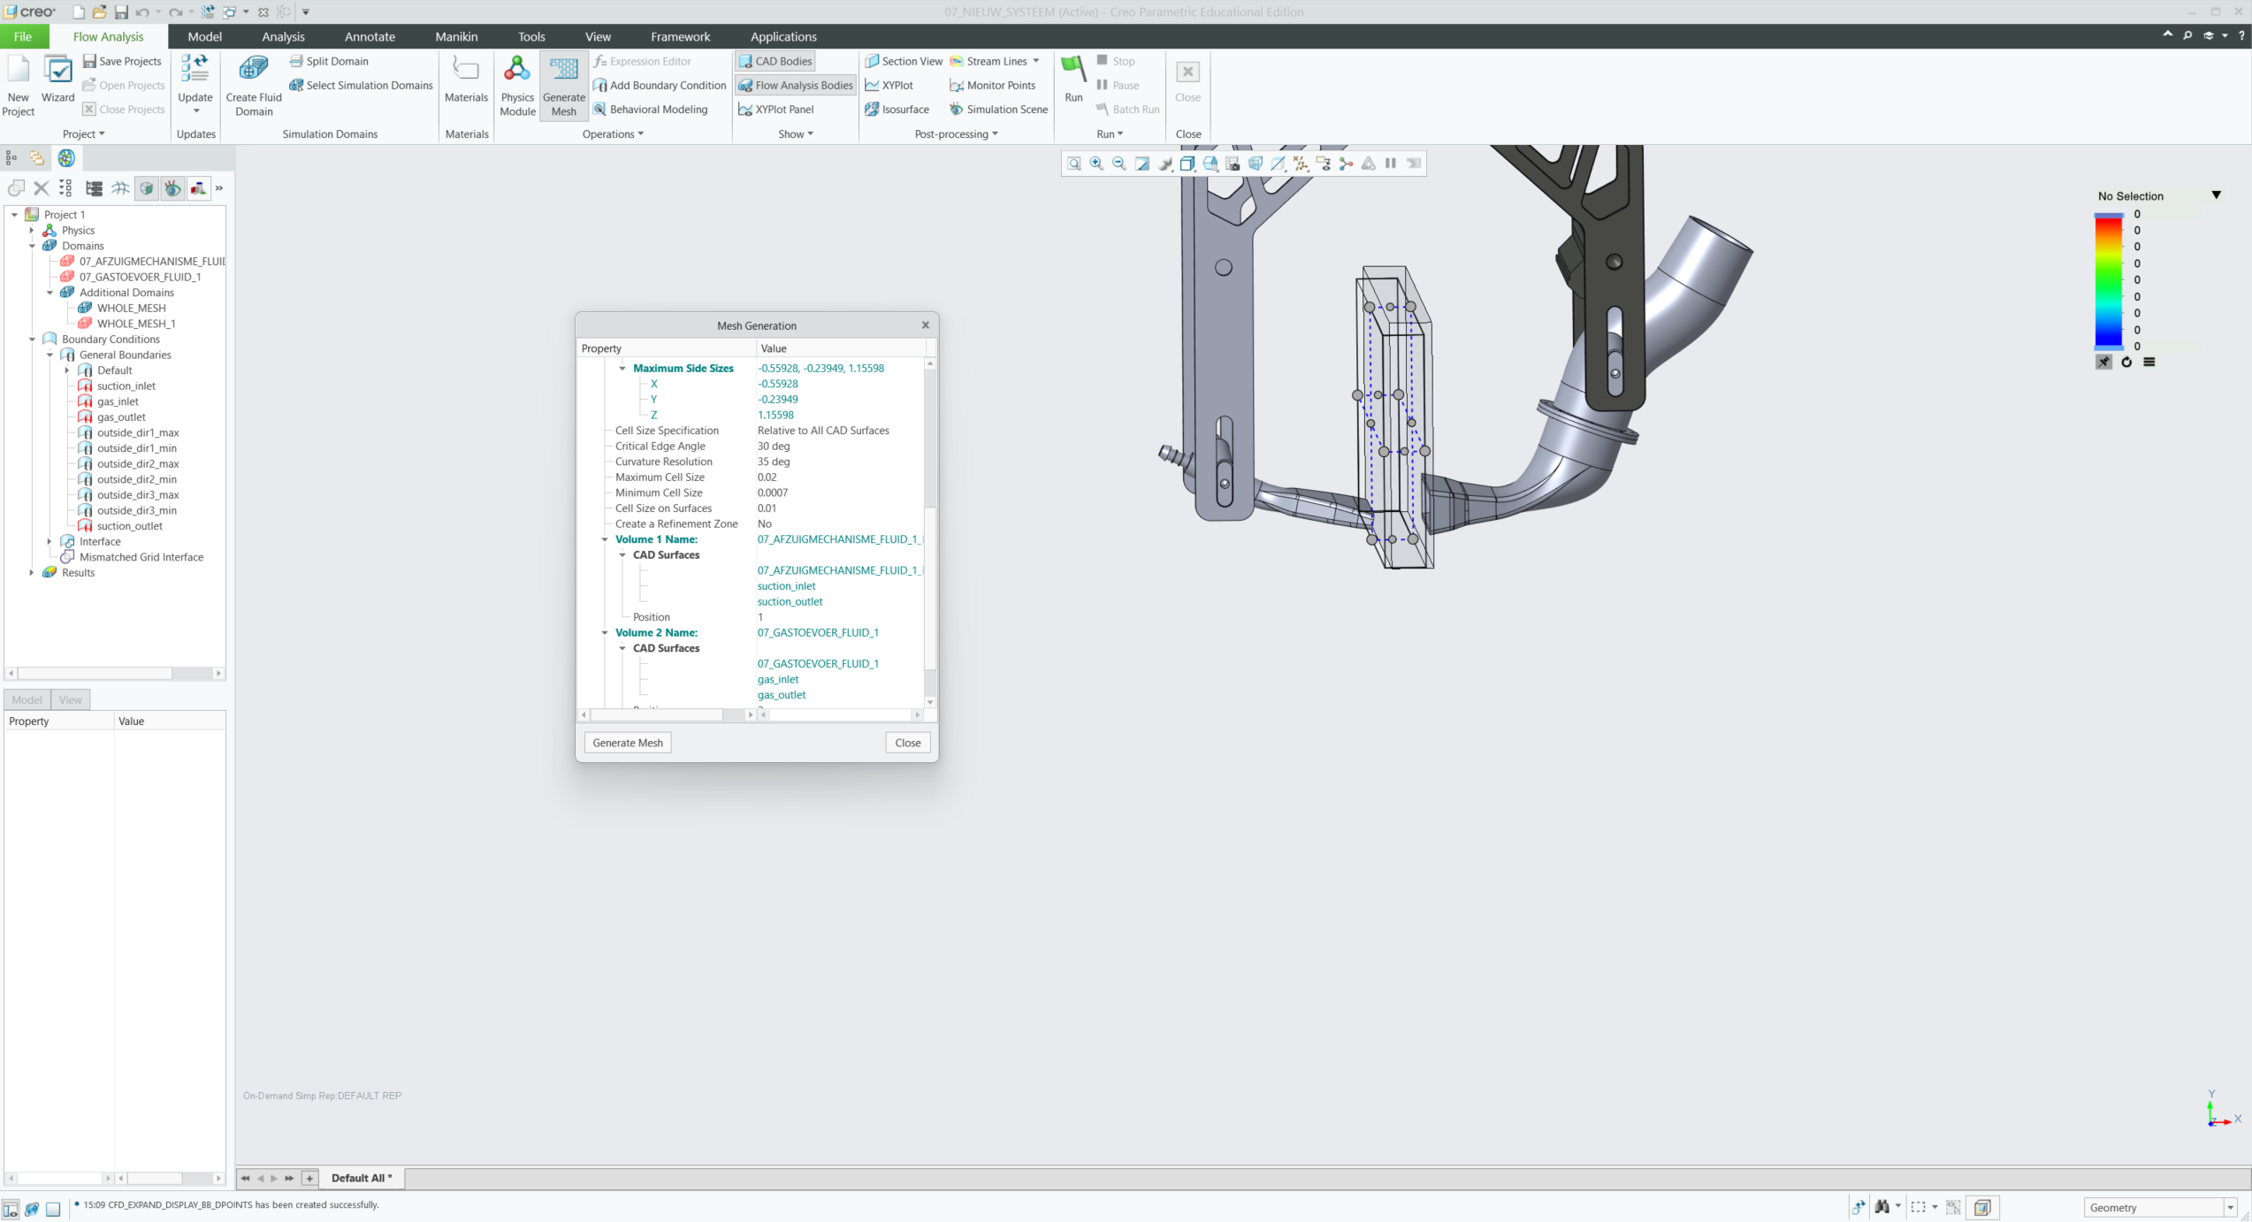This screenshot has height=1222, width=2252.
Task: Open the No Selection legend dropdown
Action: (2216, 195)
